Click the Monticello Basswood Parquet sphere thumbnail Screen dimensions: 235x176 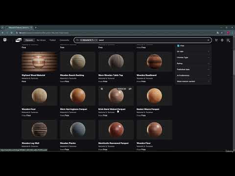116,130
